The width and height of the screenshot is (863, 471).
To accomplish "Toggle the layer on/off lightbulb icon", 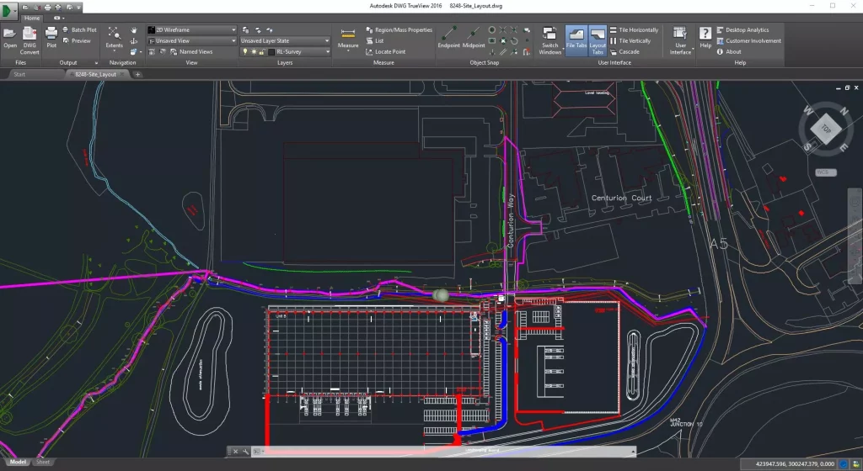I will 245,51.
